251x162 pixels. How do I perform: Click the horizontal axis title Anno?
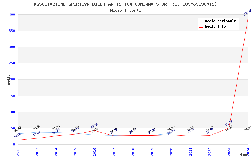(244, 154)
